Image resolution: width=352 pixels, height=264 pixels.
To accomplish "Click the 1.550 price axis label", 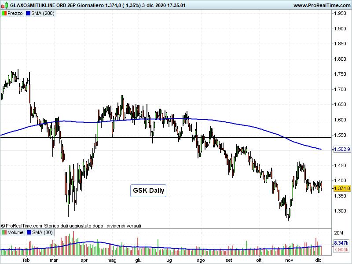I will [340, 135].
